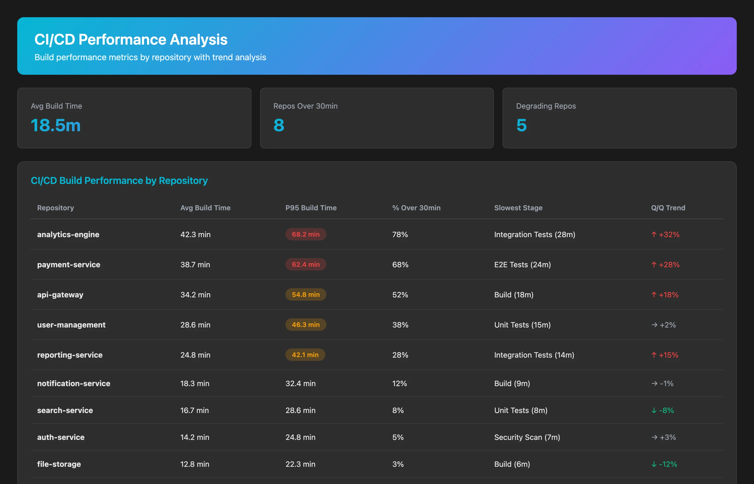Select the file-storage repository name
This screenshot has height=484, width=754.
(x=59, y=464)
